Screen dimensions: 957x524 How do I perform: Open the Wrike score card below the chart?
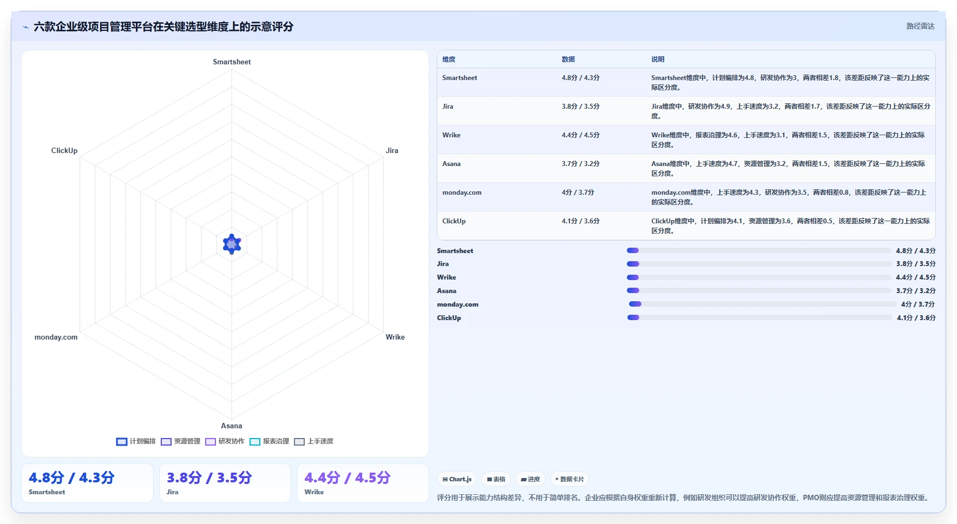363,483
